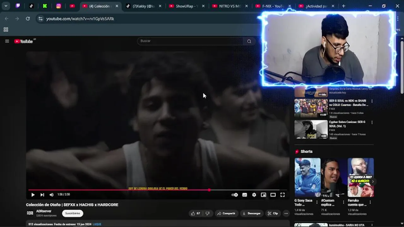Open SER G SOUL vs NDK title link

point(348,103)
